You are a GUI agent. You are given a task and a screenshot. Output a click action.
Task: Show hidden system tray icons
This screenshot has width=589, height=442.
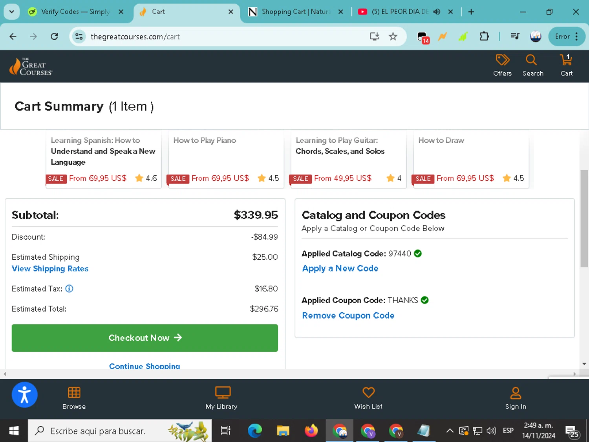click(x=450, y=431)
